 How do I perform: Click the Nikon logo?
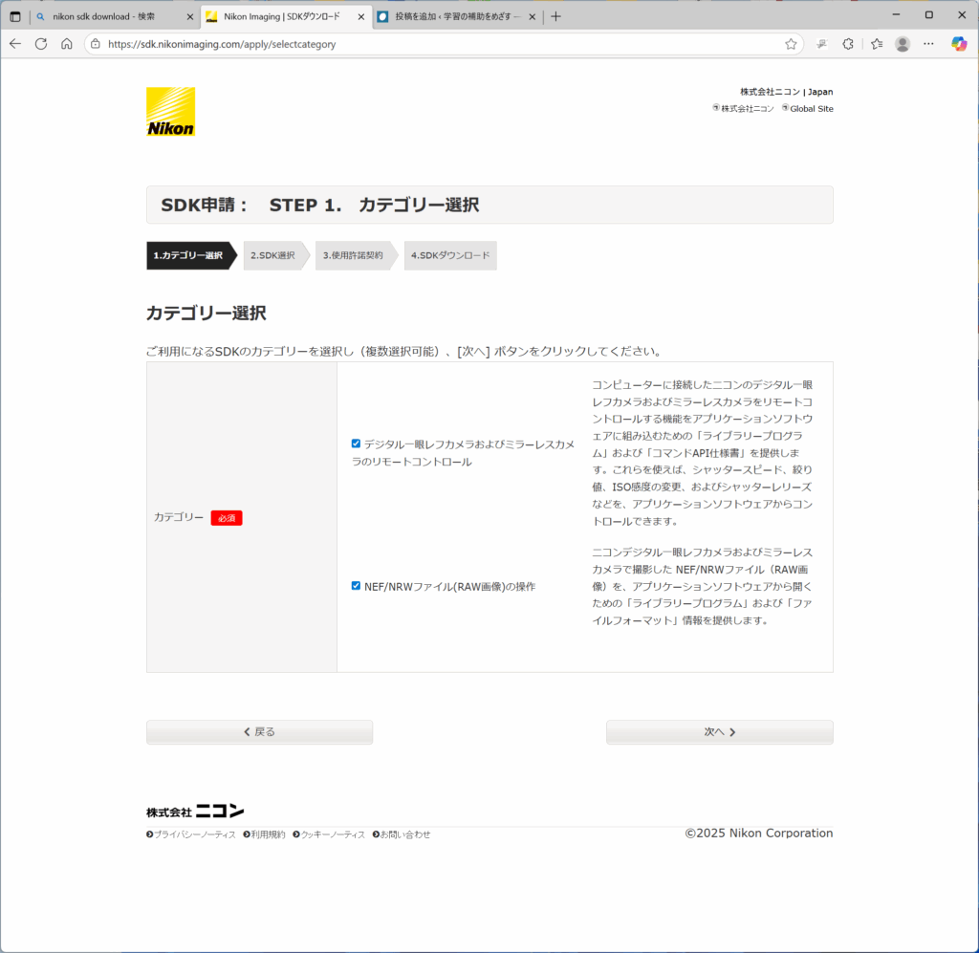pyautogui.click(x=170, y=112)
